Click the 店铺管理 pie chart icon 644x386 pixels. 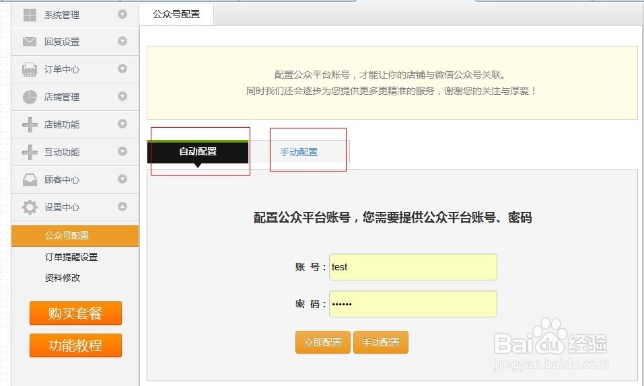click(30, 97)
